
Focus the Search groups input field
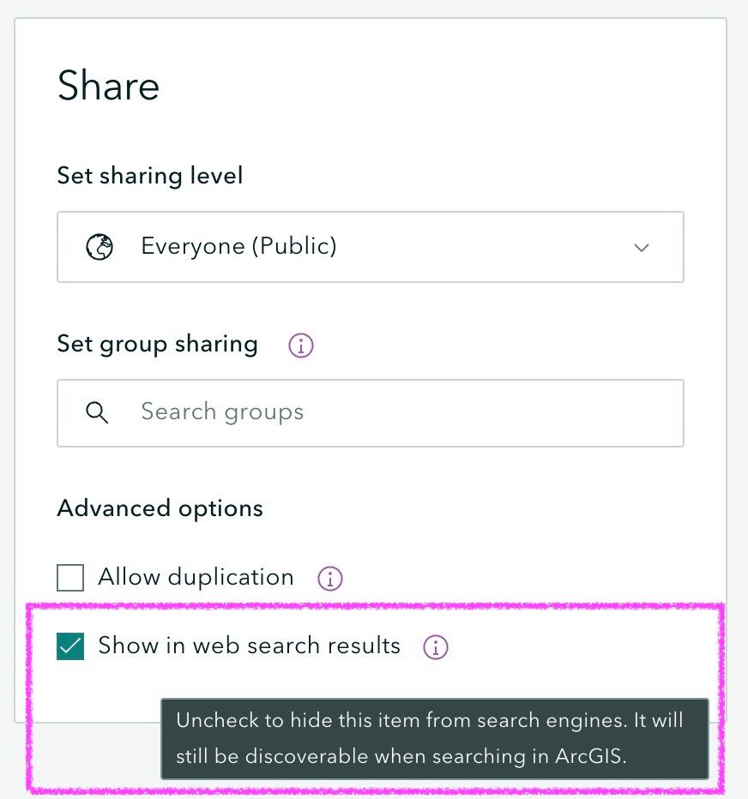coord(395,412)
